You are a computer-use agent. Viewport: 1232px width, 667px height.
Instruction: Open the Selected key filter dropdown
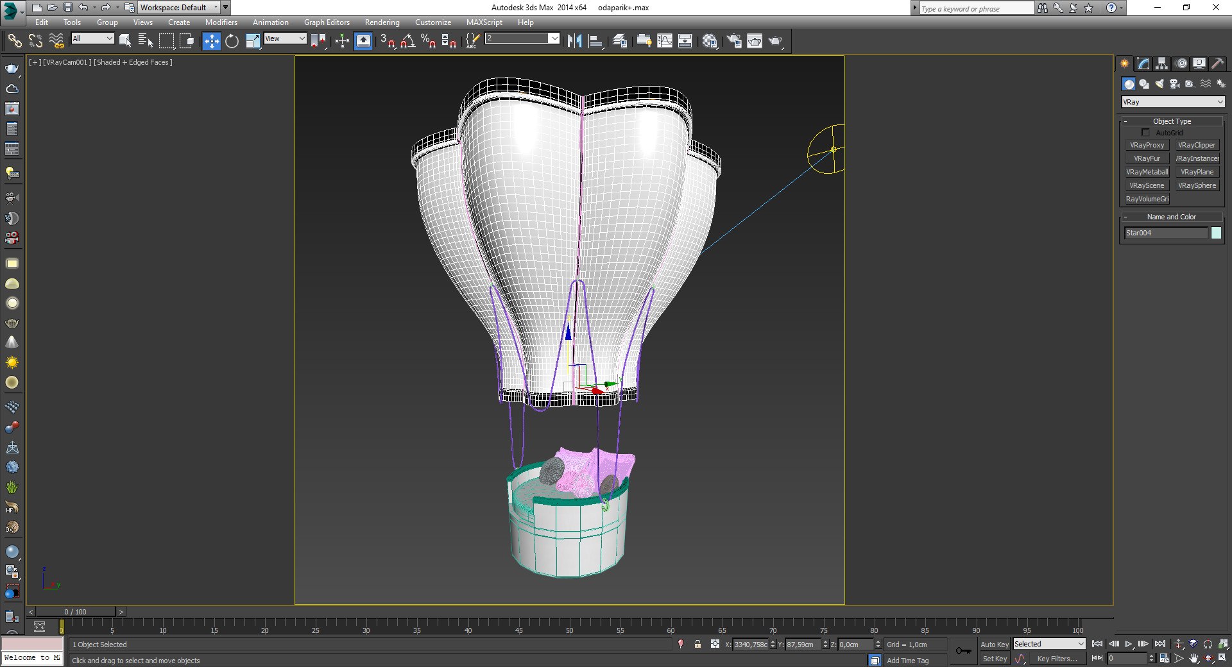[1049, 644]
